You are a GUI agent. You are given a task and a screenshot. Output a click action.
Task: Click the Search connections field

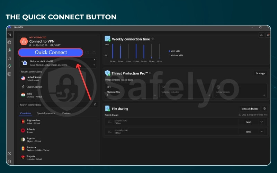click(x=58, y=105)
